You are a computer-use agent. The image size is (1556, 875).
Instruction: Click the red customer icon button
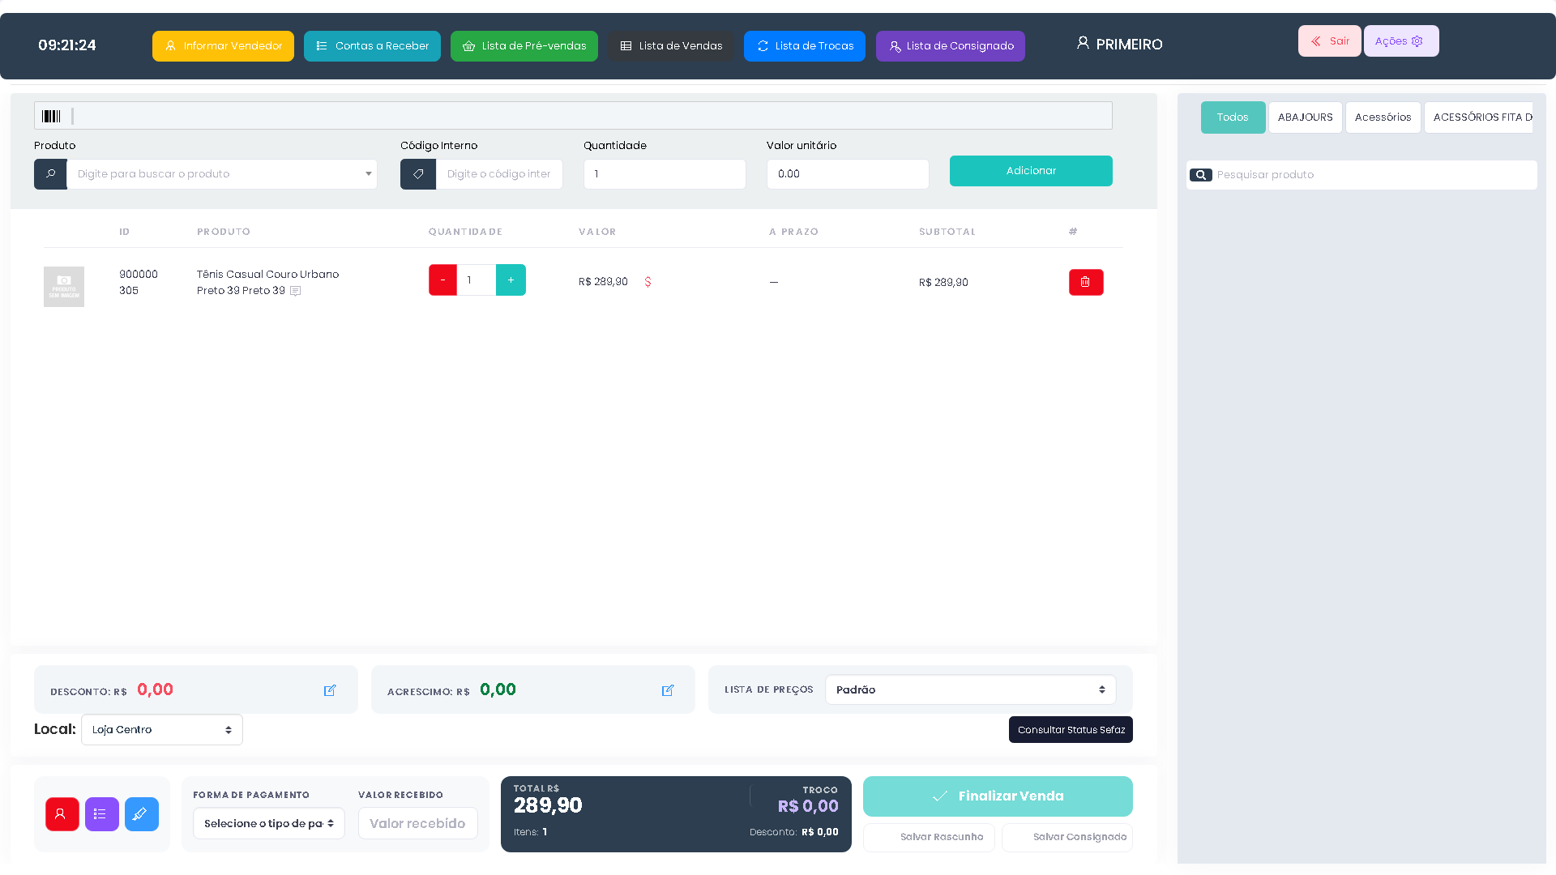tap(62, 814)
